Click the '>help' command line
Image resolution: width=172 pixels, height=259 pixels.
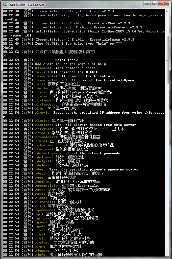coord(8,48)
